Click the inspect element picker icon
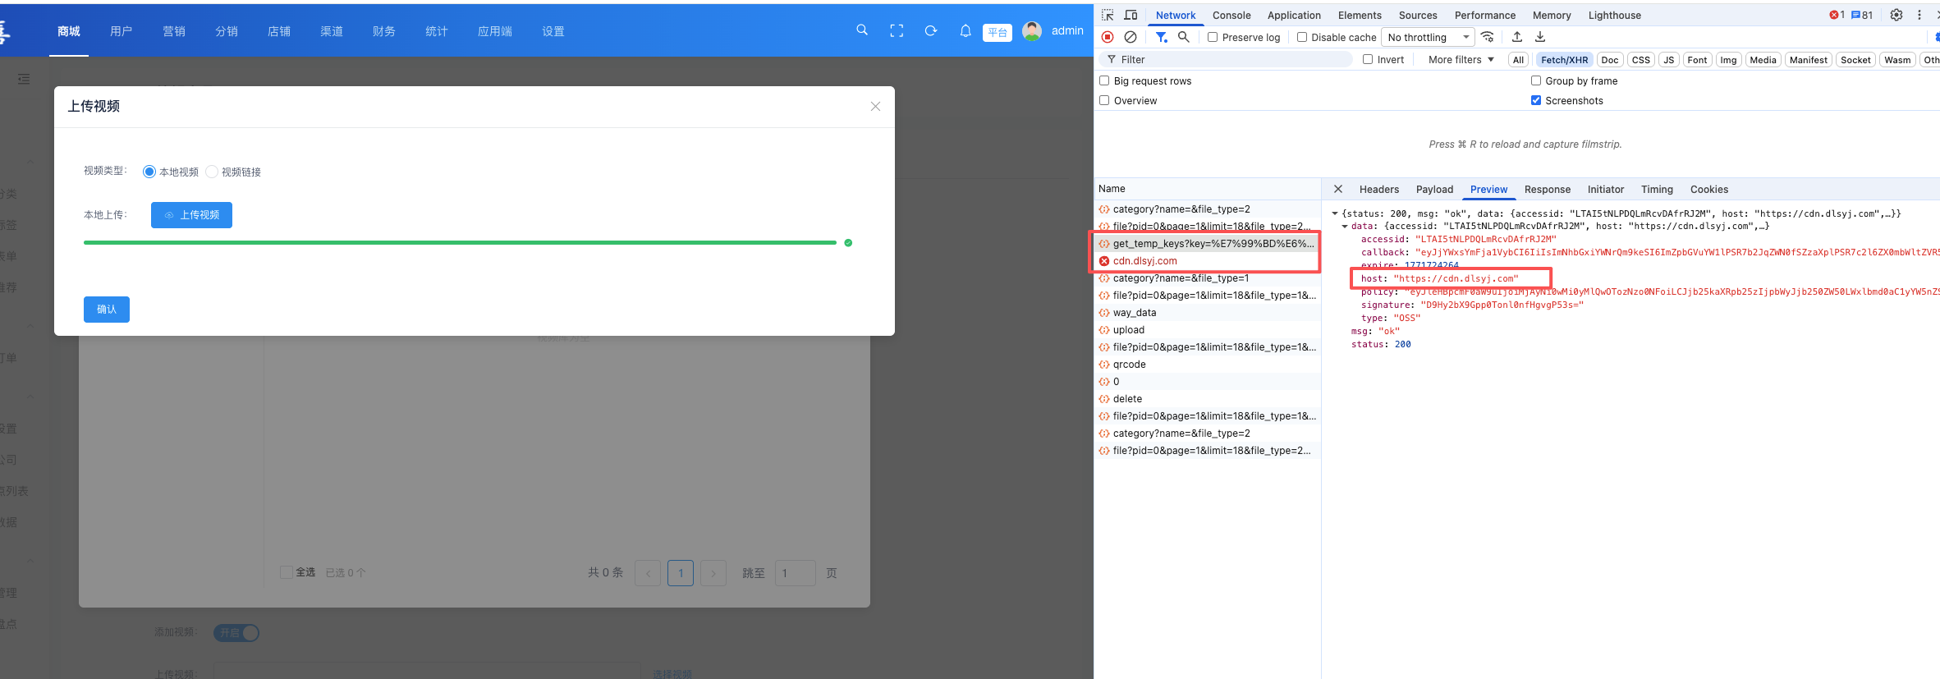1940x679 pixels. (1108, 15)
